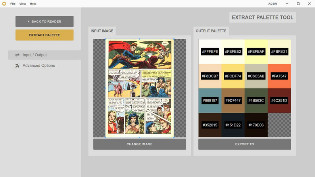Screen dimensions: 315x177
Task: Select the #352015 color swatch
Action: [210, 125]
